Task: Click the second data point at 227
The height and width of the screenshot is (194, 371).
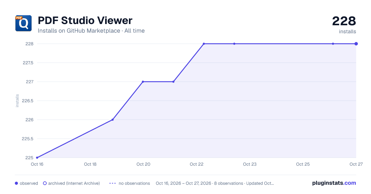Action: click(173, 82)
